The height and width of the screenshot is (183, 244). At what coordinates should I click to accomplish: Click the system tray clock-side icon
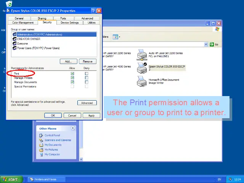[231, 179]
